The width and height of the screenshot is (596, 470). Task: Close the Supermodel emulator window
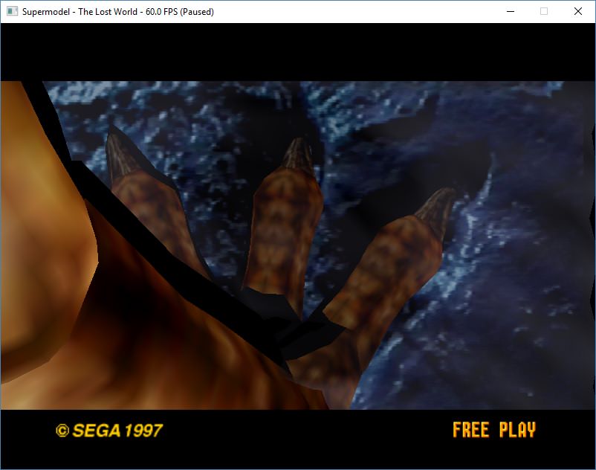point(577,11)
